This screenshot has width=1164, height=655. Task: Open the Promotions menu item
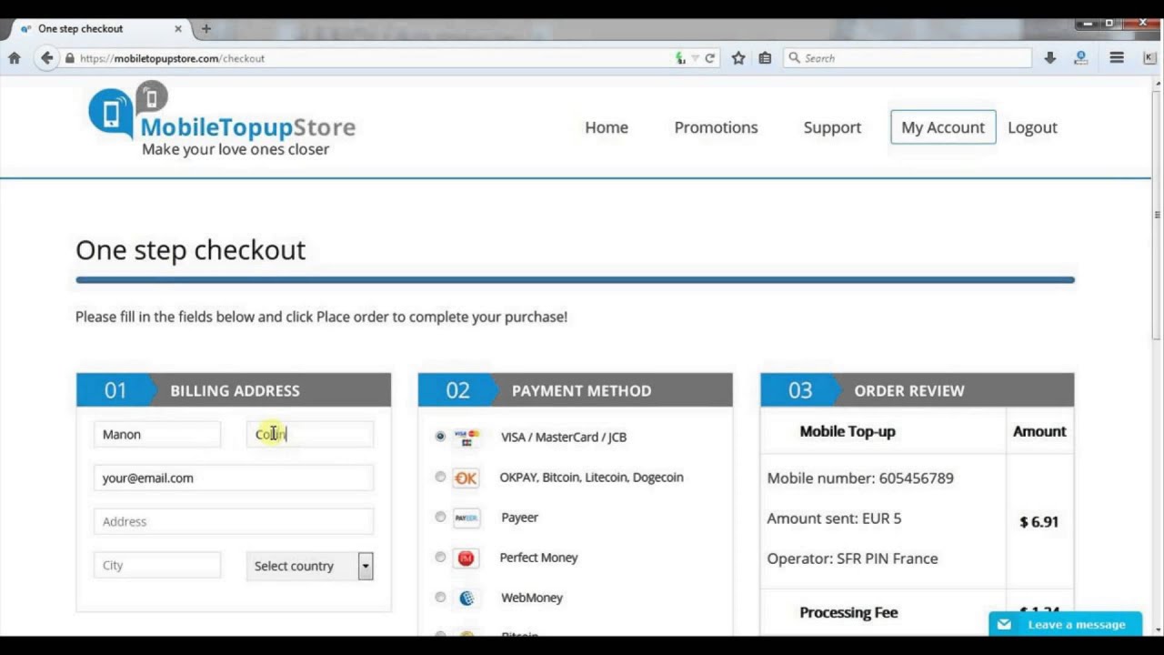click(x=716, y=127)
